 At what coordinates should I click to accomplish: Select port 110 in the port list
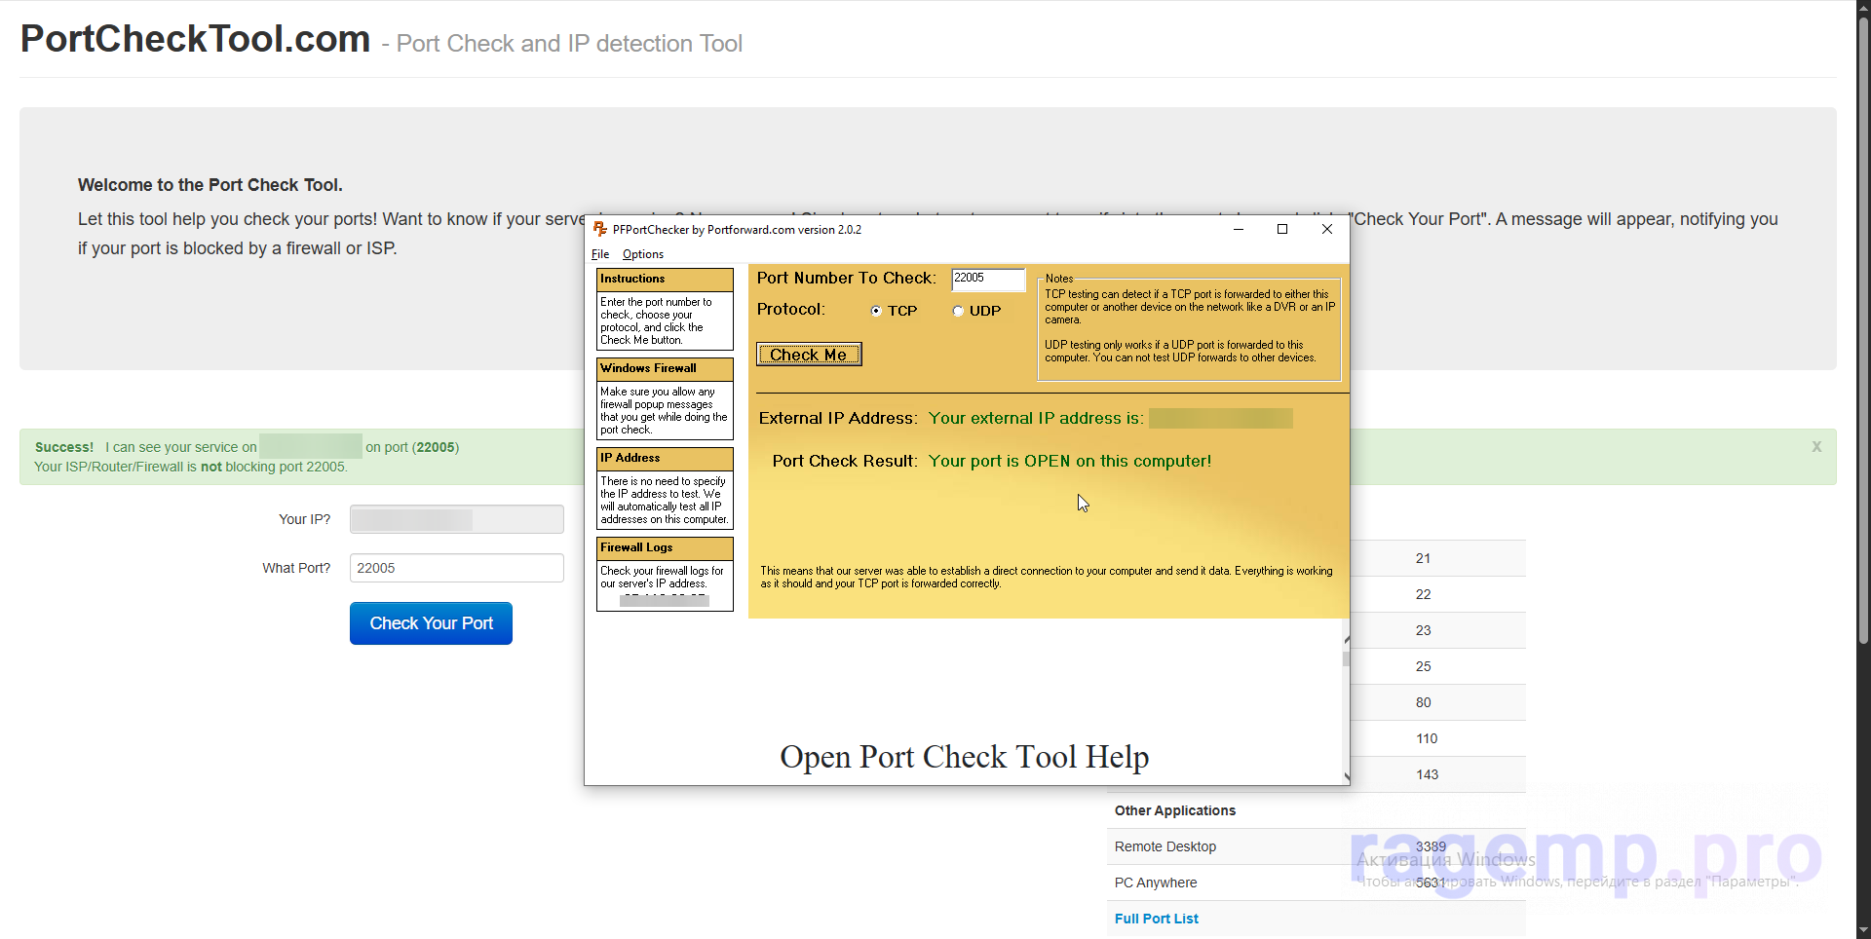(x=1427, y=738)
